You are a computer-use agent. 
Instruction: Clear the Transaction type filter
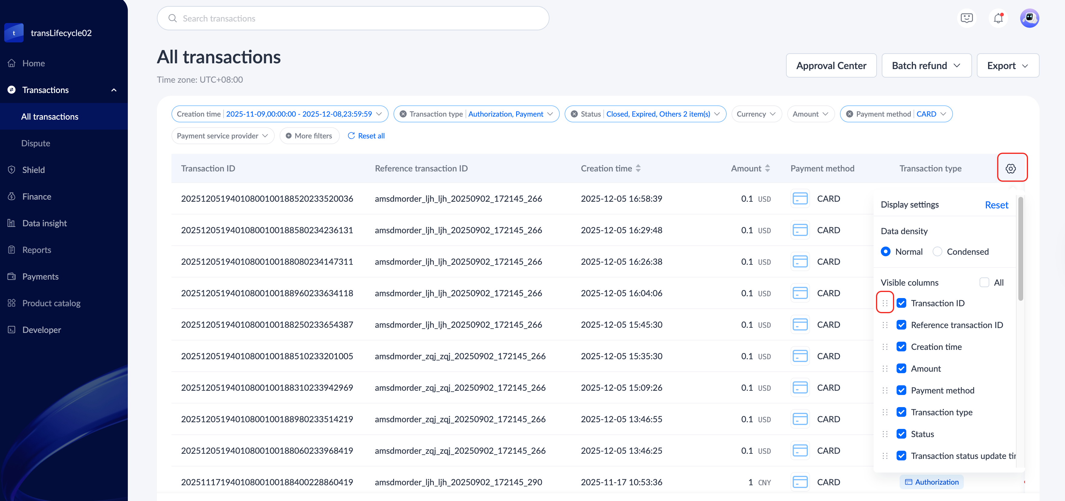[x=403, y=114]
